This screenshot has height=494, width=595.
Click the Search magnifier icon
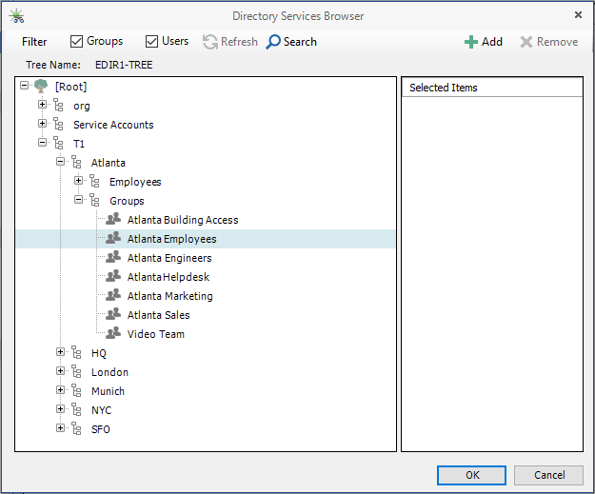[273, 42]
